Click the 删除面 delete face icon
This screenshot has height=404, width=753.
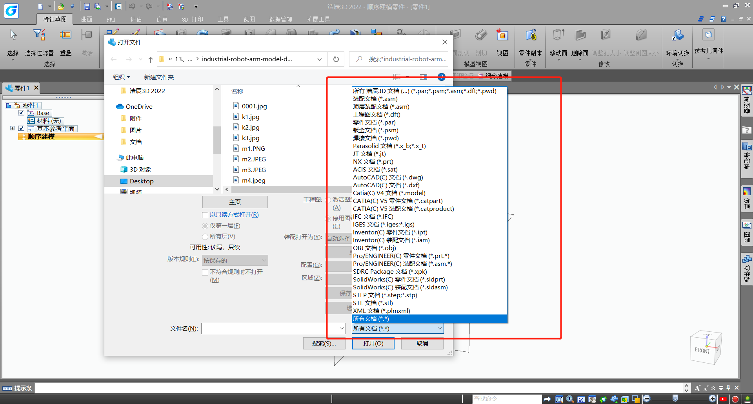click(x=580, y=35)
